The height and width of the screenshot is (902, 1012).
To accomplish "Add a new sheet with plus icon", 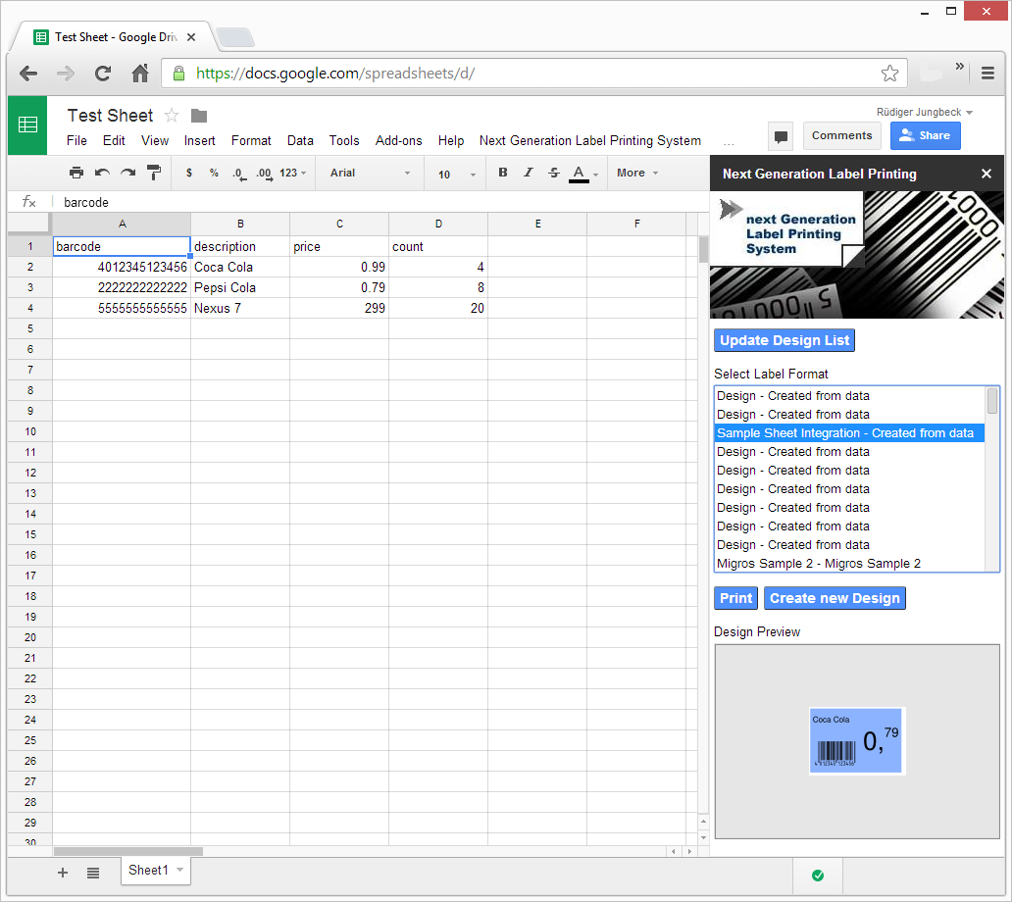I will click(63, 873).
